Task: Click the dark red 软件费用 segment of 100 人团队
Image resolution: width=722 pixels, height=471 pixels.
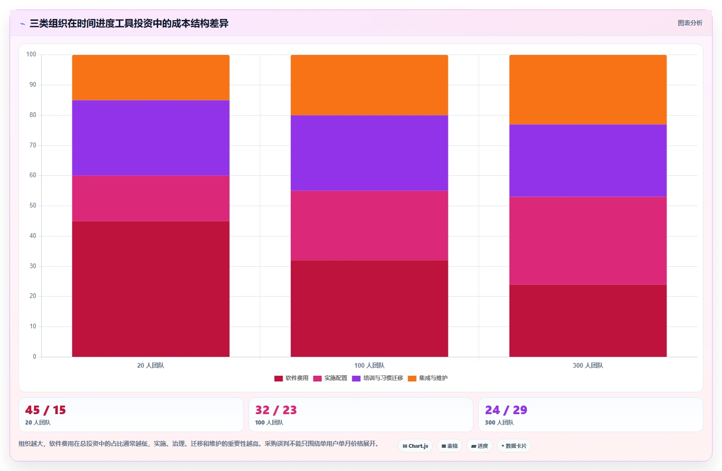Action: click(x=369, y=308)
